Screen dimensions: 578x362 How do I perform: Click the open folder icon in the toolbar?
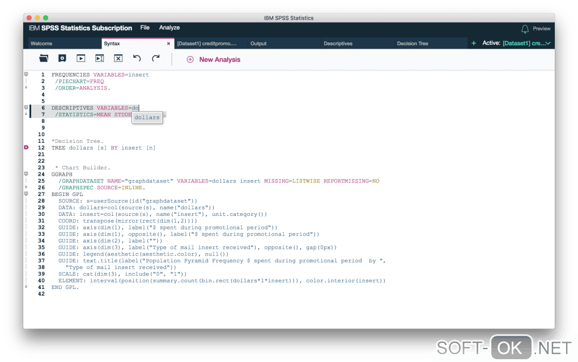tap(44, 58)
